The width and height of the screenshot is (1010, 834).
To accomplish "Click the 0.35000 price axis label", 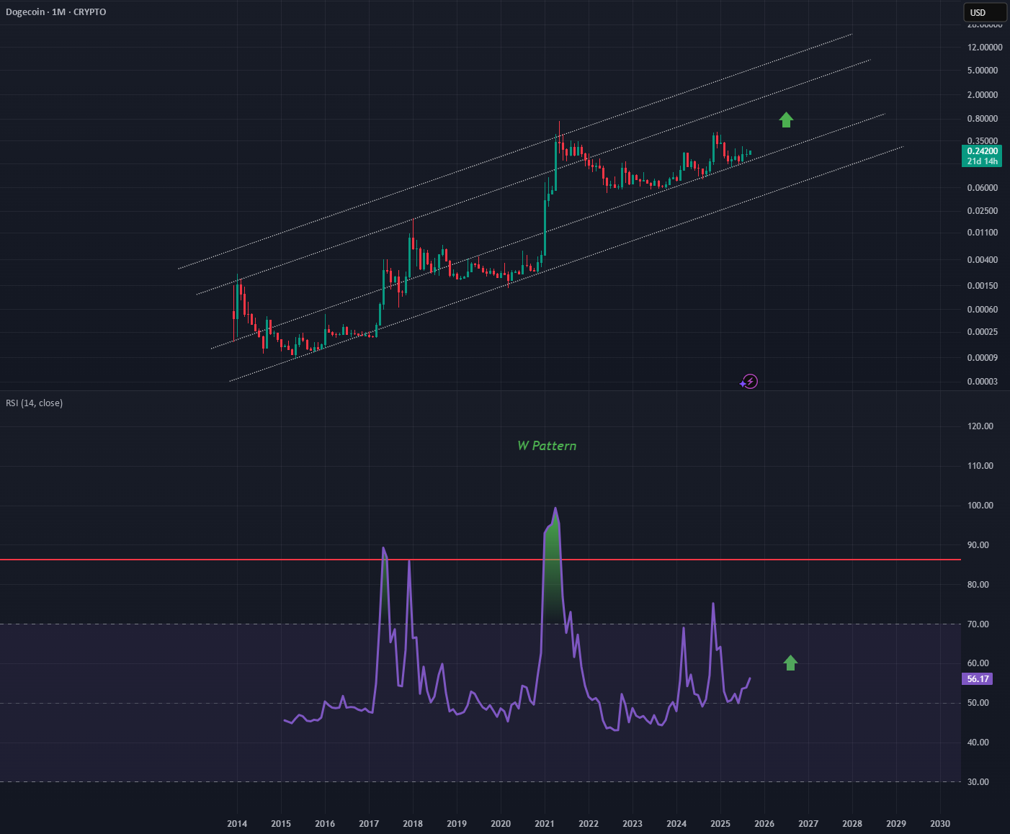I will point(983,142).
